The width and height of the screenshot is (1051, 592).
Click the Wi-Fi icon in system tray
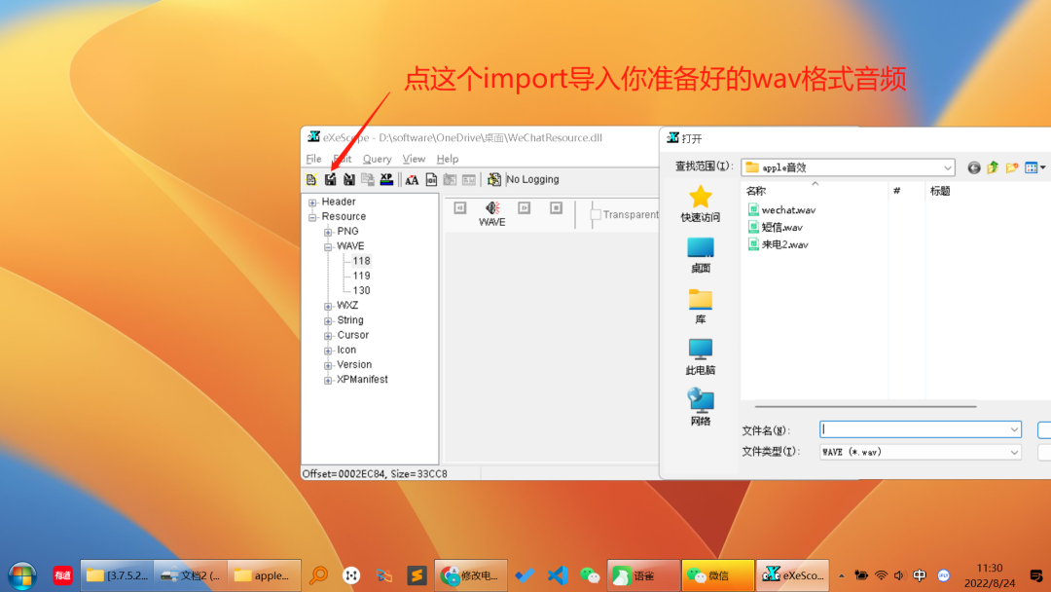tap(881, 575)
